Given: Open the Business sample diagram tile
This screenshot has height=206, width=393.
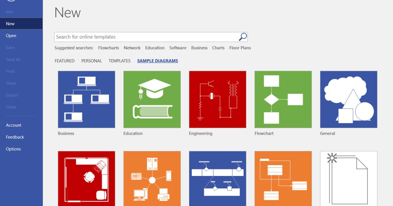Looking at the screenshot, I should coord(86,99).
